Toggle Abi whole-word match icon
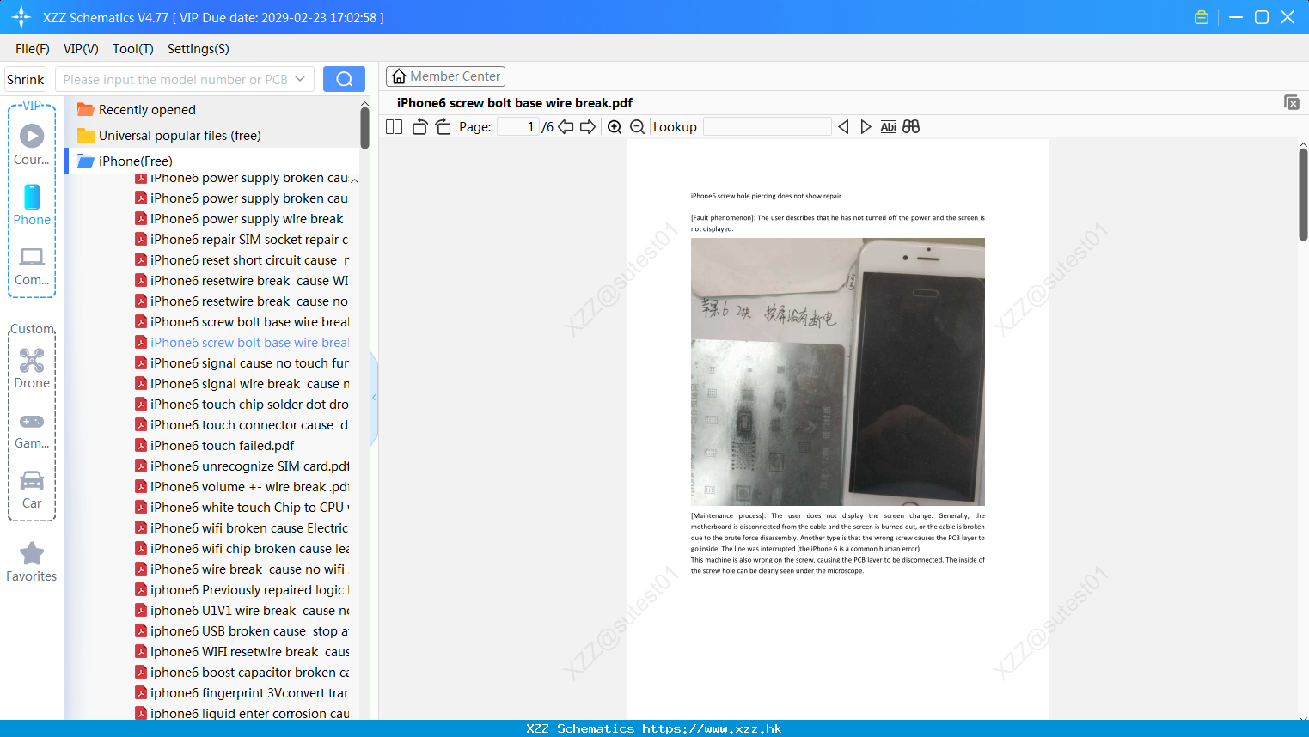Image resolution: width=1309 pixels, height=737 pixels. point(888,126)
